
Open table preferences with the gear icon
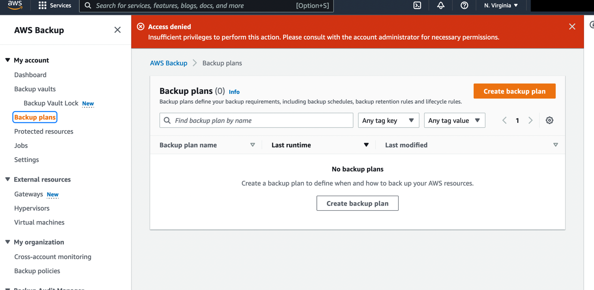point(549,120)
